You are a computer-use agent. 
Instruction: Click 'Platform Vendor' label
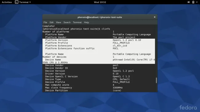click(56, 37)
